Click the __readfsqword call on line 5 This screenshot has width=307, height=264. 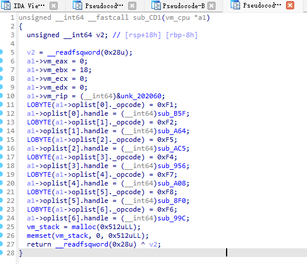(x=73, y=52)
